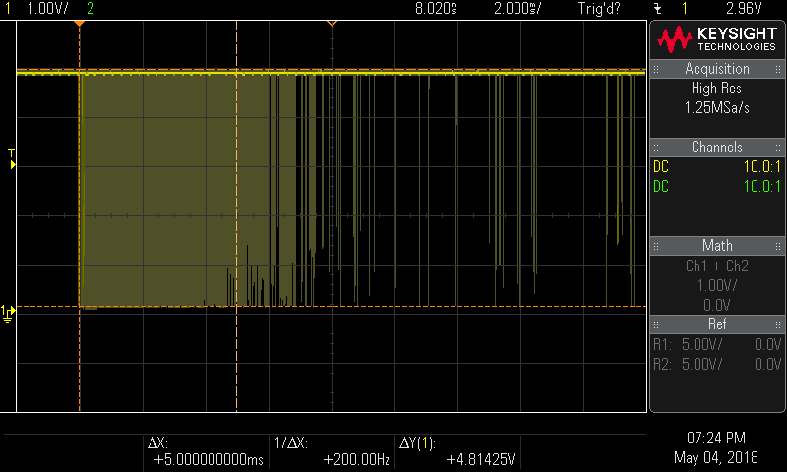787x472 pixels.
Task: Click the trigger time reference triangle
Action: pyautogui.click(x=332, y=23)
